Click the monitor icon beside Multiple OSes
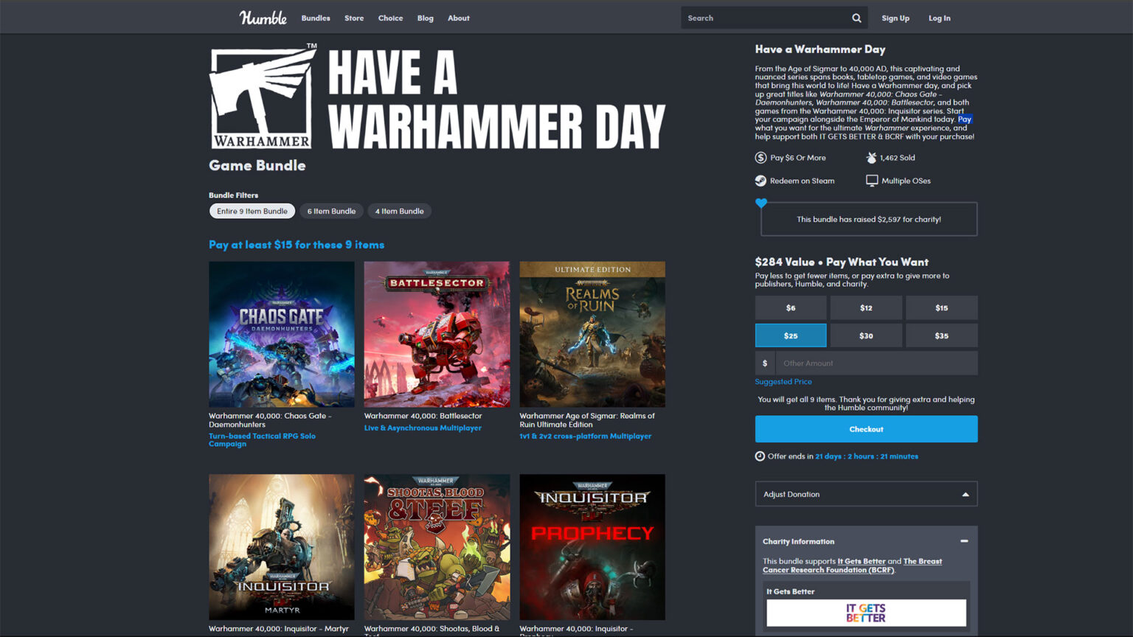 (872, 181)
